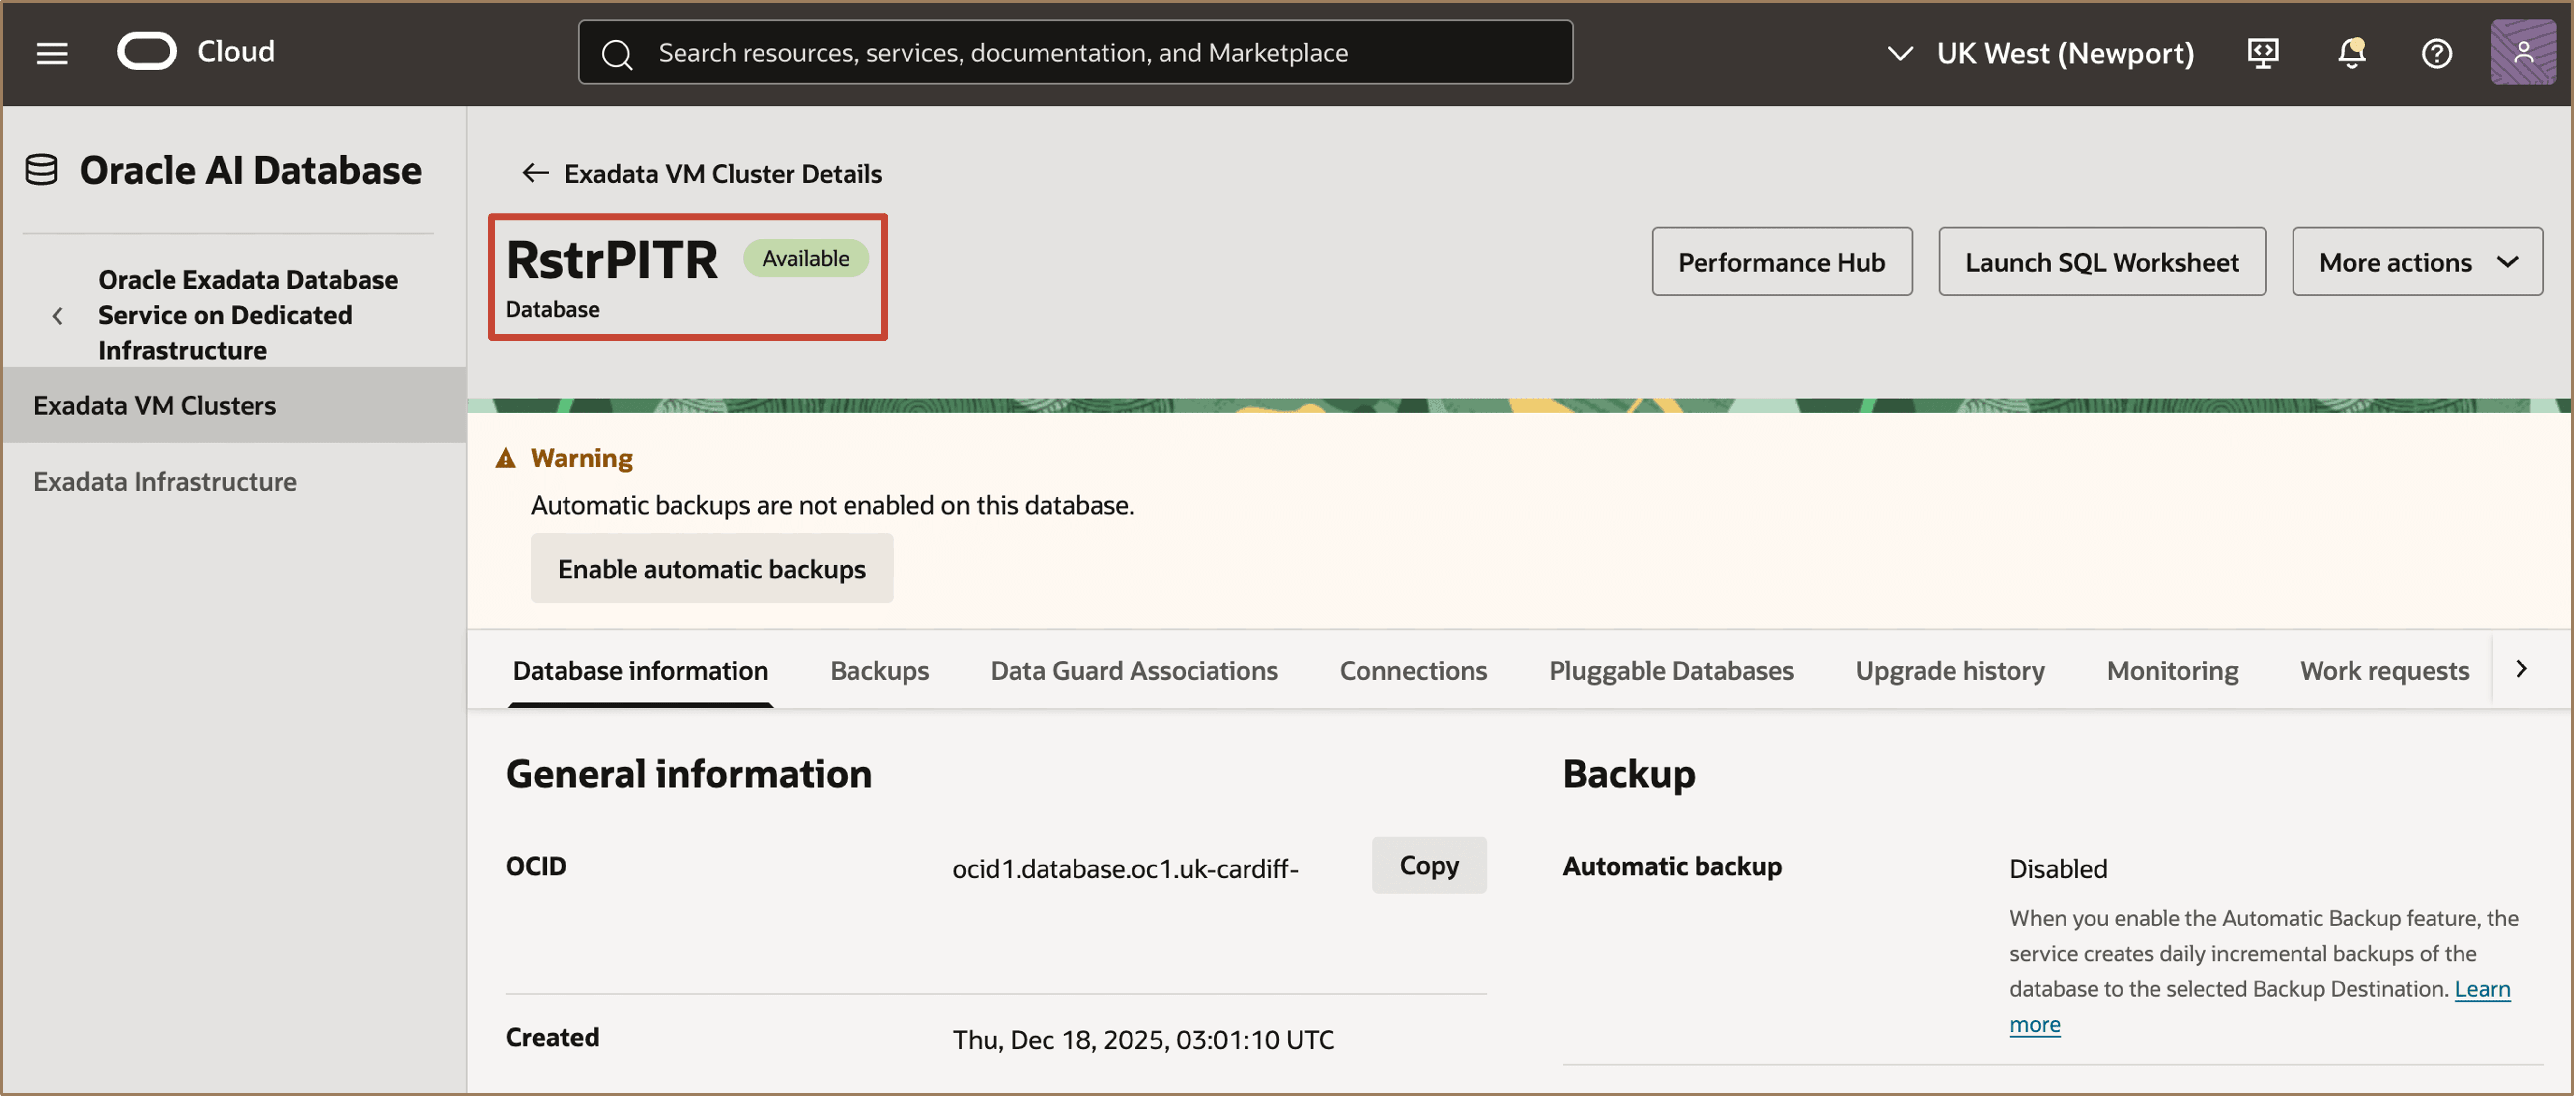Open the help question mark icon
Viewport: 2576px width, 1097px height.
pyautogui.click(x=2436, y=53)
